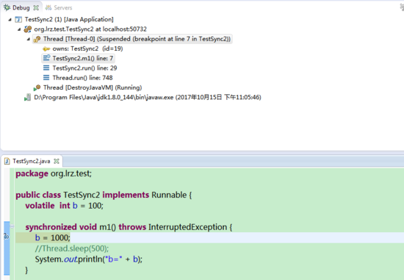Click the javaw.exe process icon

(x=28, y=98)
